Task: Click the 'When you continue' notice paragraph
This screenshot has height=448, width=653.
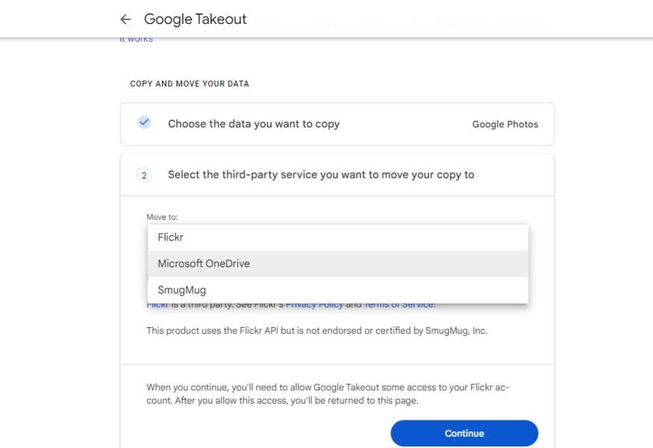Action: pos(328,394)
